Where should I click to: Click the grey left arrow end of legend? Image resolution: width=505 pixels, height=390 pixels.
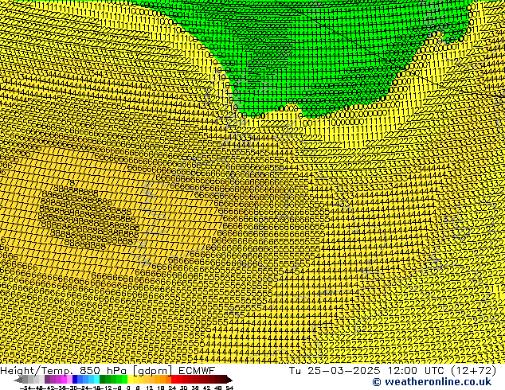click(18, 380)
